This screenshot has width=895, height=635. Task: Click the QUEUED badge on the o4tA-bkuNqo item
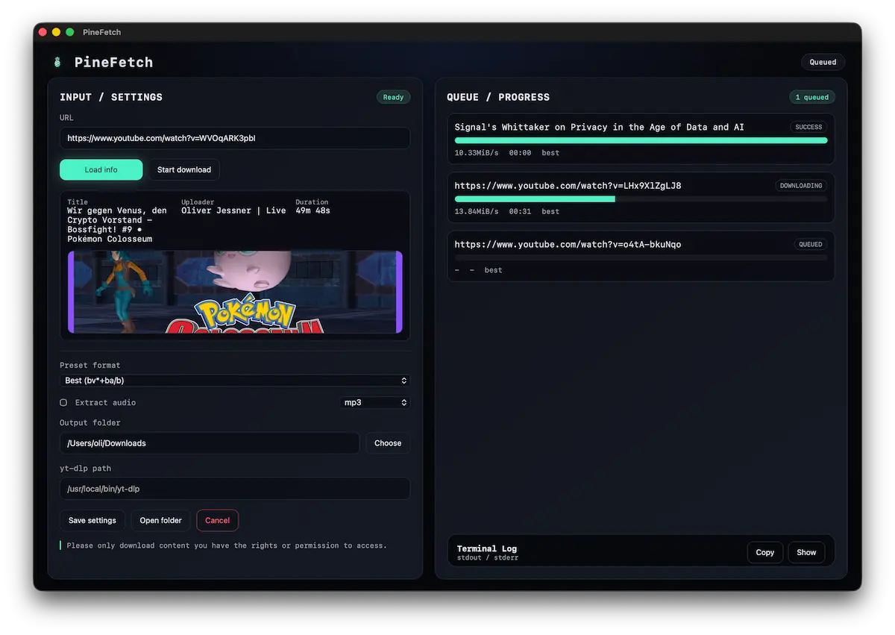tap(810, 244)
